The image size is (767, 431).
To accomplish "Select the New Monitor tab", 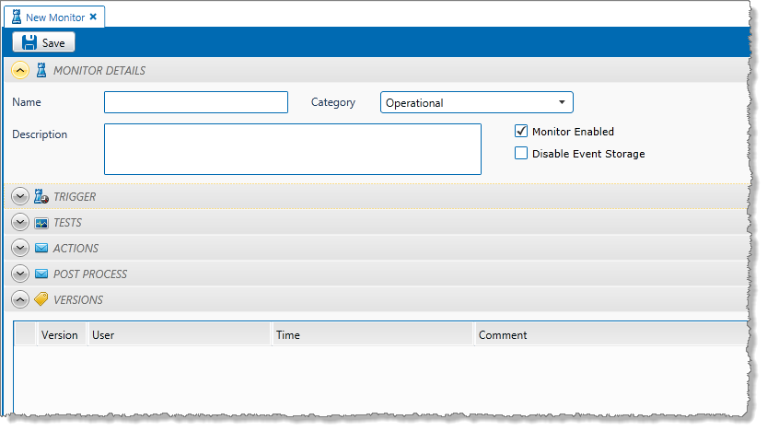I will click(x=54, y=17).
